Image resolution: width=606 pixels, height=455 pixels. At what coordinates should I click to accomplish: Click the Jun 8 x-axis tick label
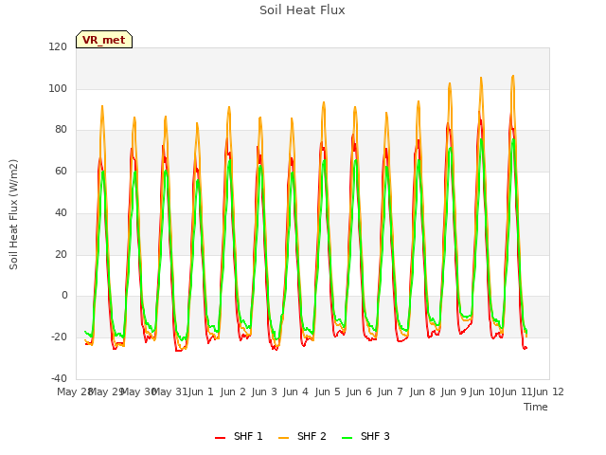(422, 391)
